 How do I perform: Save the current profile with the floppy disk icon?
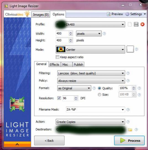pyautogui.click(x=136, y=24)
